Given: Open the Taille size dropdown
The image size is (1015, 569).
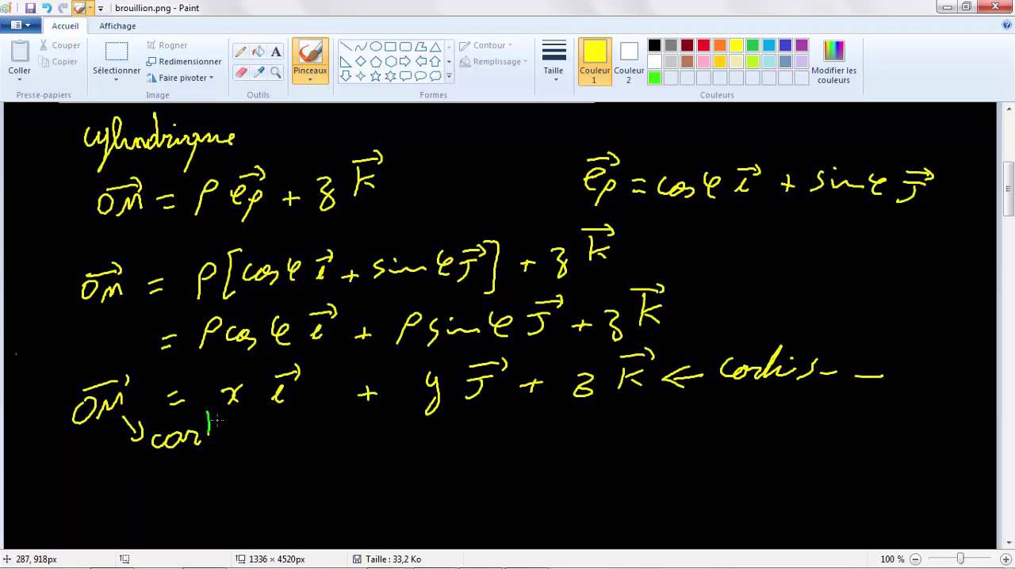Looking at the screenshot, I should coord(553,61).
